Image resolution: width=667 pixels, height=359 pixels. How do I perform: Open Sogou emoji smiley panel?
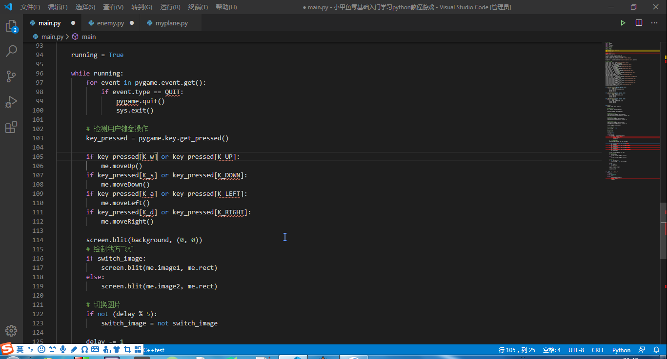(41, 349)
